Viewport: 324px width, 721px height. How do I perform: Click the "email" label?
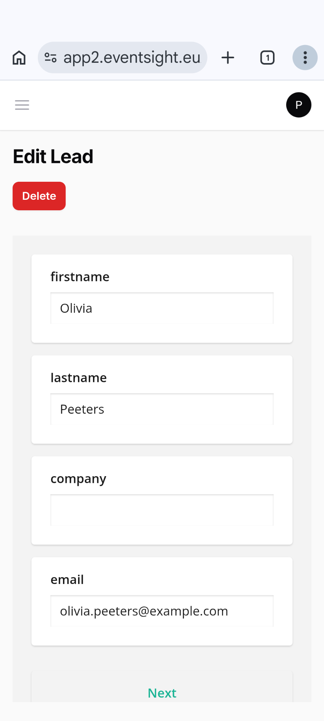(67, 580)
